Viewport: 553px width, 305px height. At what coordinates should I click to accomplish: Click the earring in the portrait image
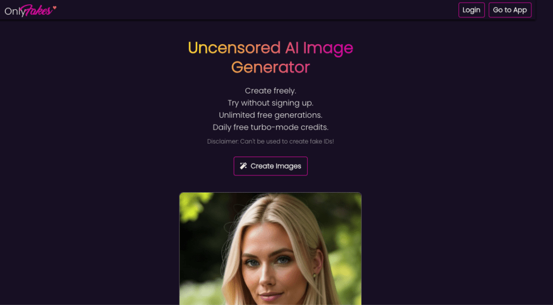pos(314,275)
